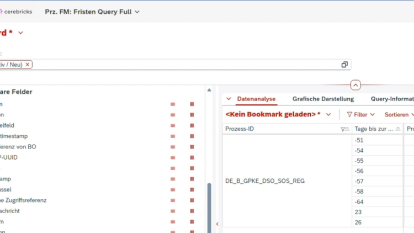Open 'Prz. FM: Fristen Query Full' dropdown
This screenshot has height=233, width=414.
137,12
